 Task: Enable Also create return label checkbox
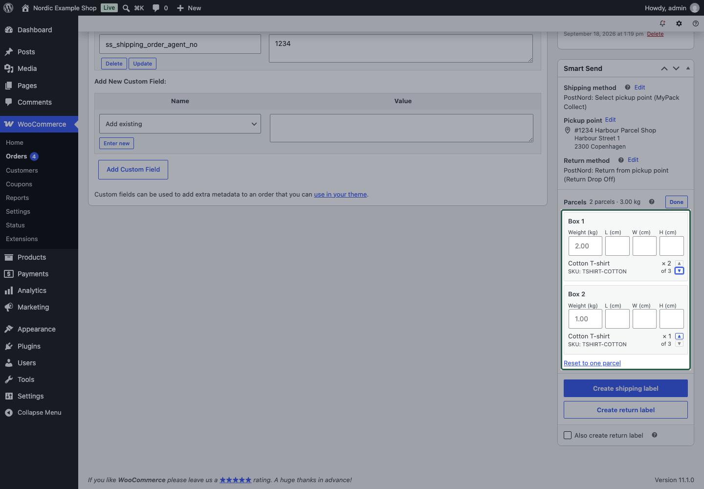coord(568,435)
